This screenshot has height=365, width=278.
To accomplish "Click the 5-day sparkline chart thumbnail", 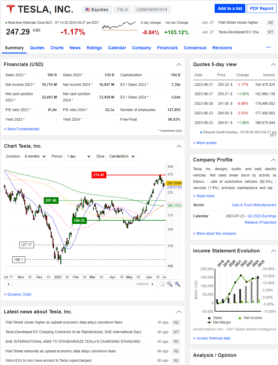I will [120, 26].
